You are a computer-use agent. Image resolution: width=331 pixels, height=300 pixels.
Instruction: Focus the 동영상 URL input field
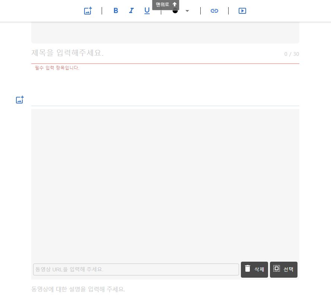(x=136, y=269)
